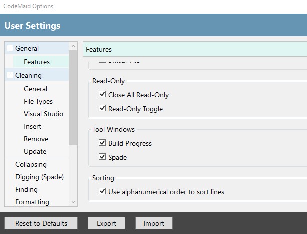Select the top-level General category label

(27, 48)
